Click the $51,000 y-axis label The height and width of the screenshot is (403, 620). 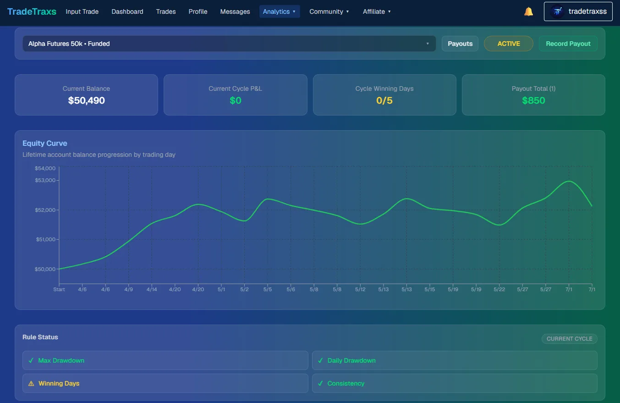45,239
